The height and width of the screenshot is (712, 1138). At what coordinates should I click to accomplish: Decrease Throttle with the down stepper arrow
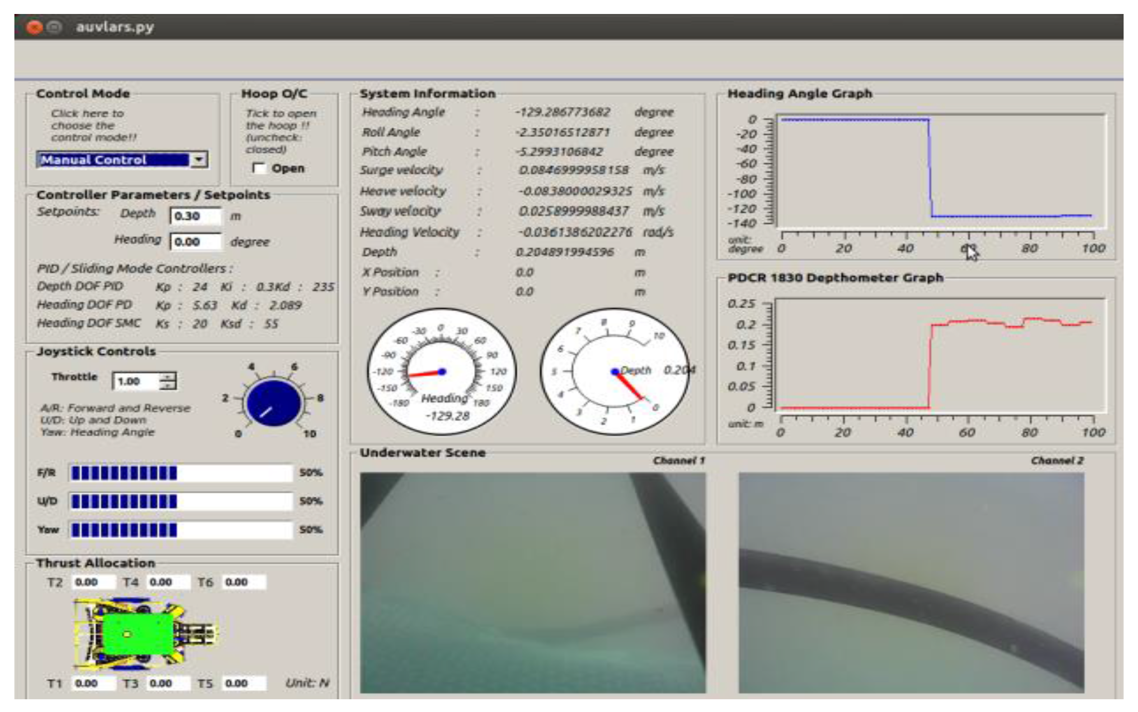pyautogui.click(x=167, y=386)
